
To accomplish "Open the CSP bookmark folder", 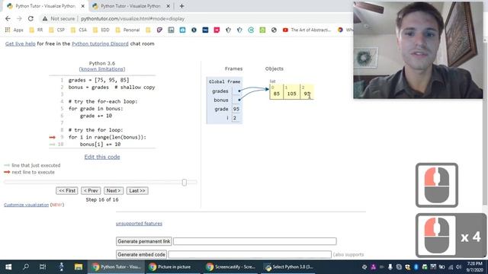I will [x=56, y=30].
